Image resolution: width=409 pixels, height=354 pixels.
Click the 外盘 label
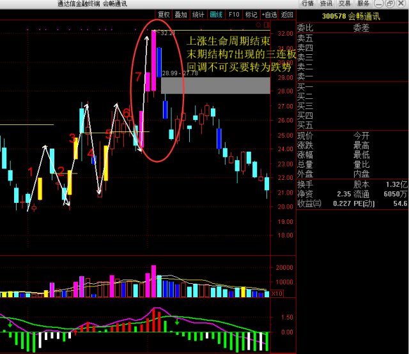pyautogui.click(x=305, y=174)
